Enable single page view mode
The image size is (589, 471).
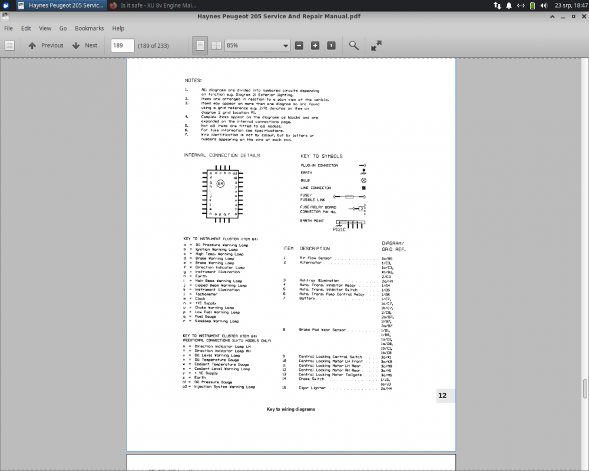click(x=200, y=45)
